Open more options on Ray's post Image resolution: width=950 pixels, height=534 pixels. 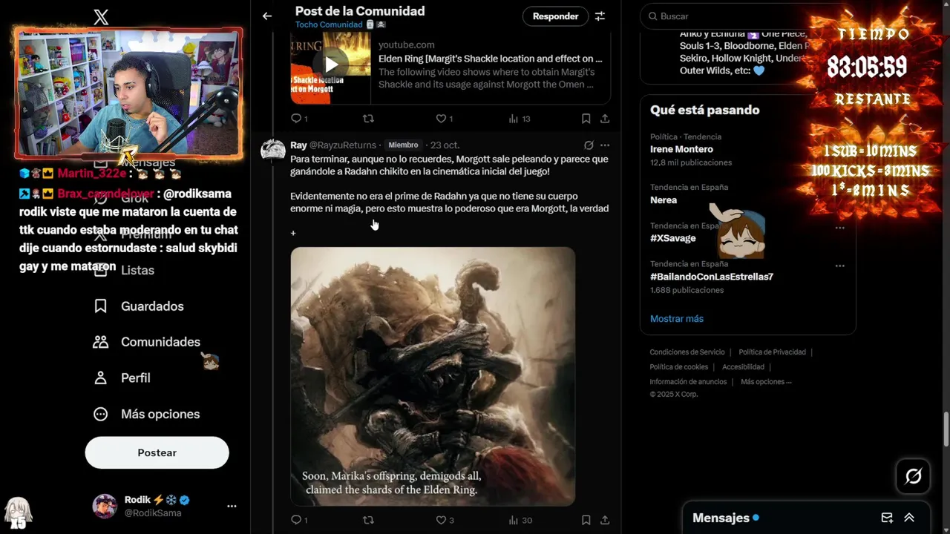point(605,145)
